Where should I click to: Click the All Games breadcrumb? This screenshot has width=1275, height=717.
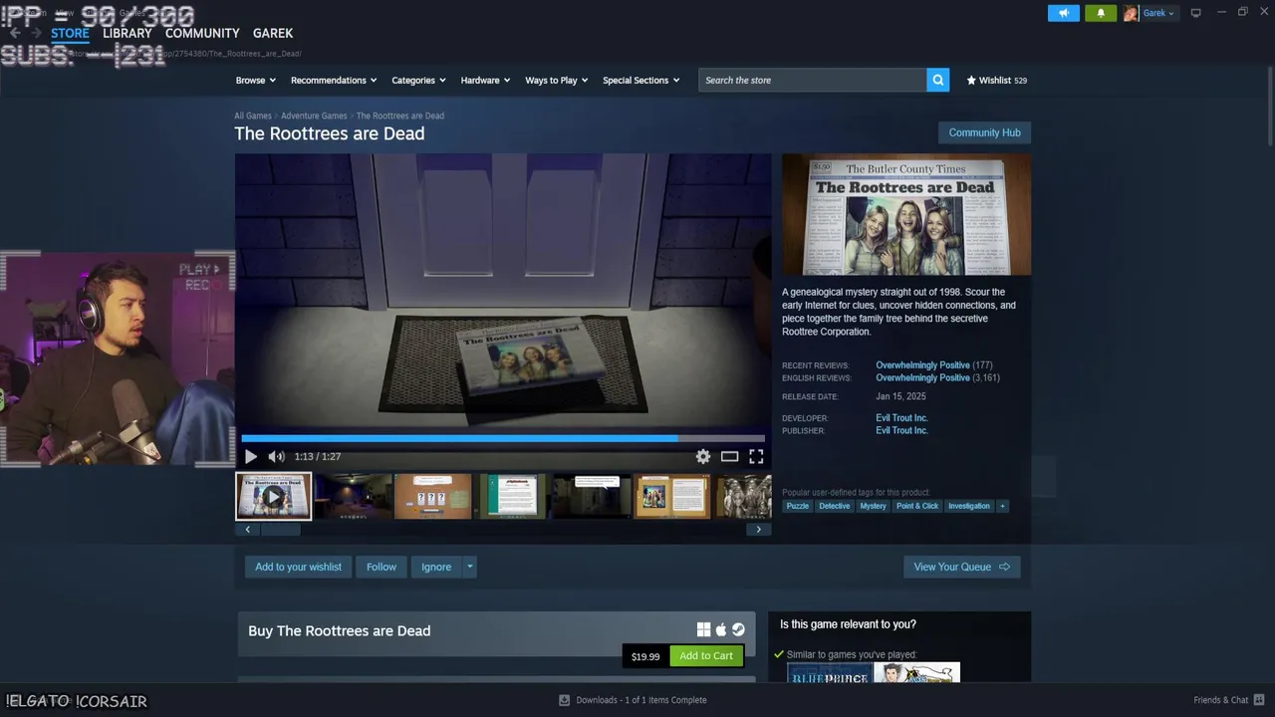[253, 116]
